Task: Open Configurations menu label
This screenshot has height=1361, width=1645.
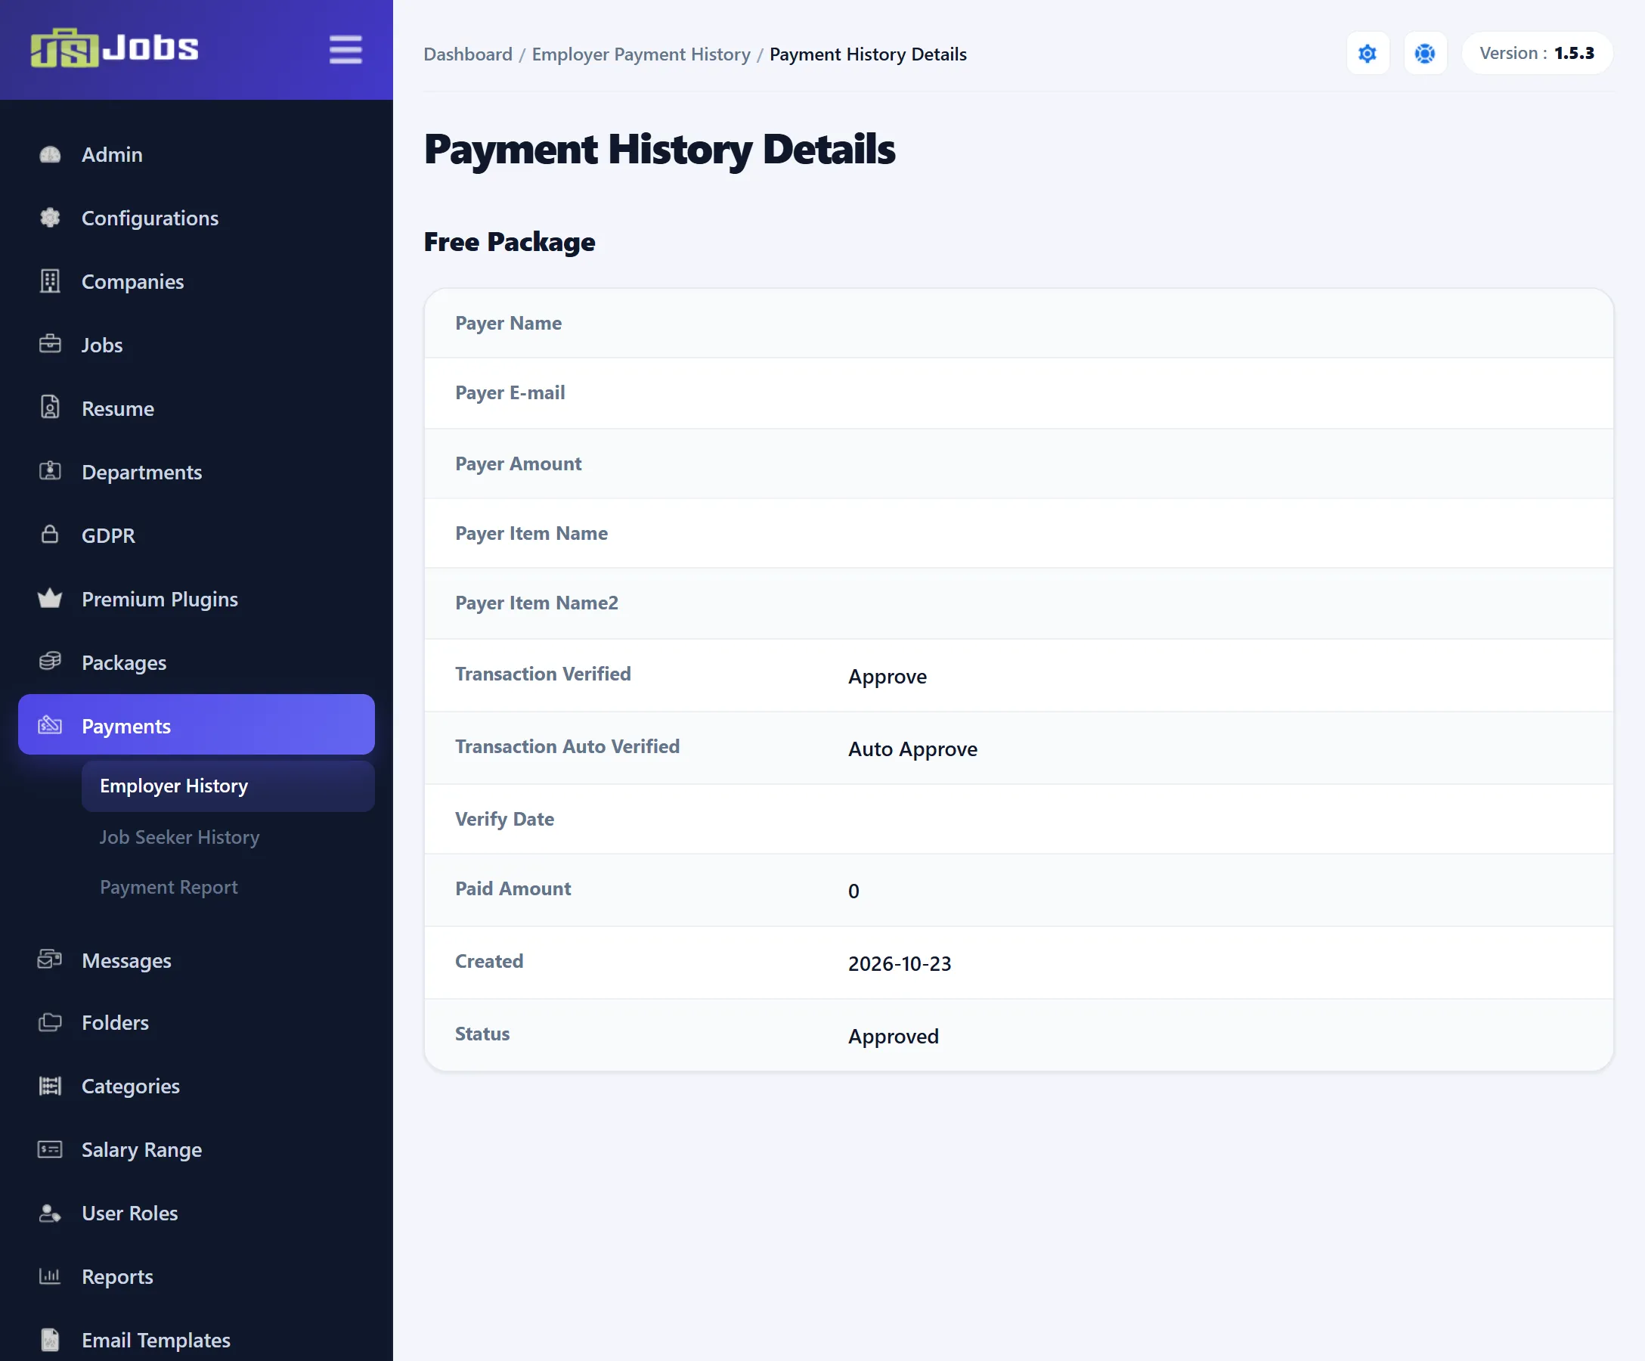Action: [150, 218]
